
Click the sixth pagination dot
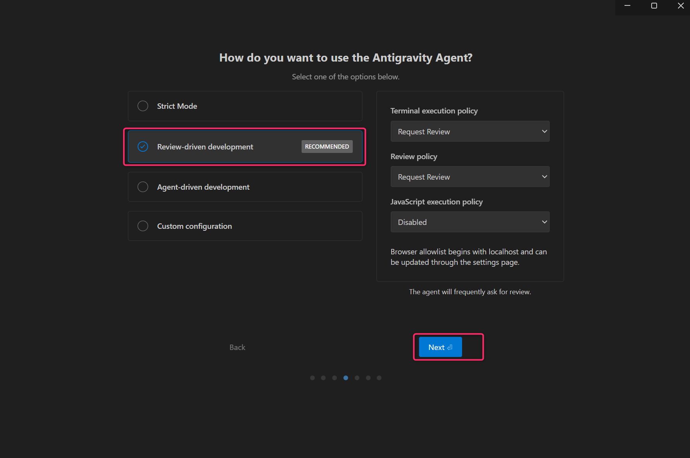click(x=368, y=378)
